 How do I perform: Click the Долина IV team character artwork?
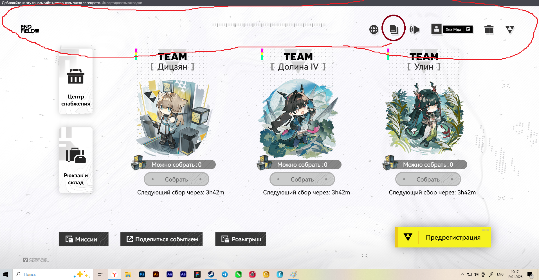[x=299, y=118]
